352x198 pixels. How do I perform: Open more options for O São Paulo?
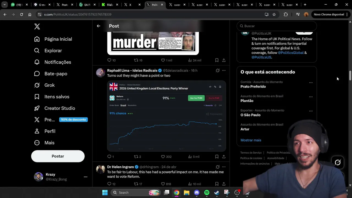pos(311,111)
